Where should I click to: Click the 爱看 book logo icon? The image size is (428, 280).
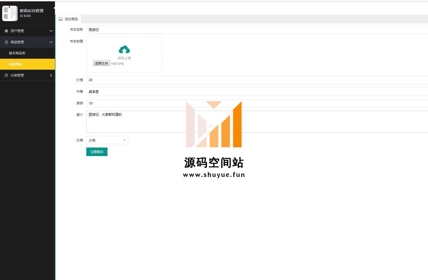click(x=10, y=13)
